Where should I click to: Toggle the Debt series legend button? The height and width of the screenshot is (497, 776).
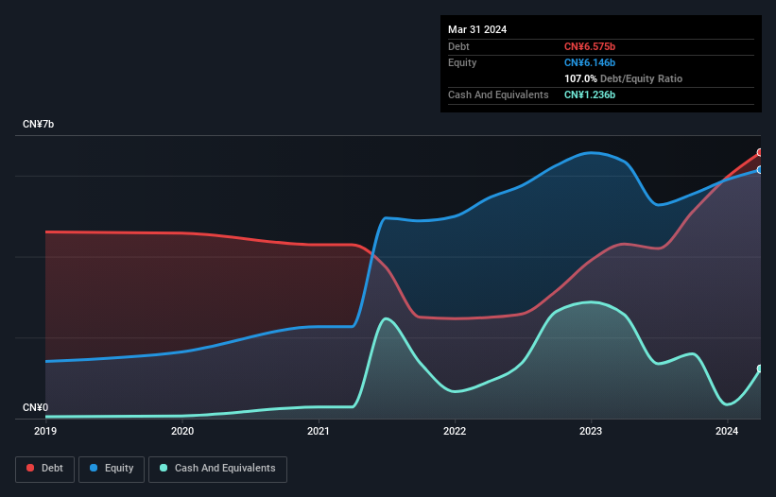45,469
